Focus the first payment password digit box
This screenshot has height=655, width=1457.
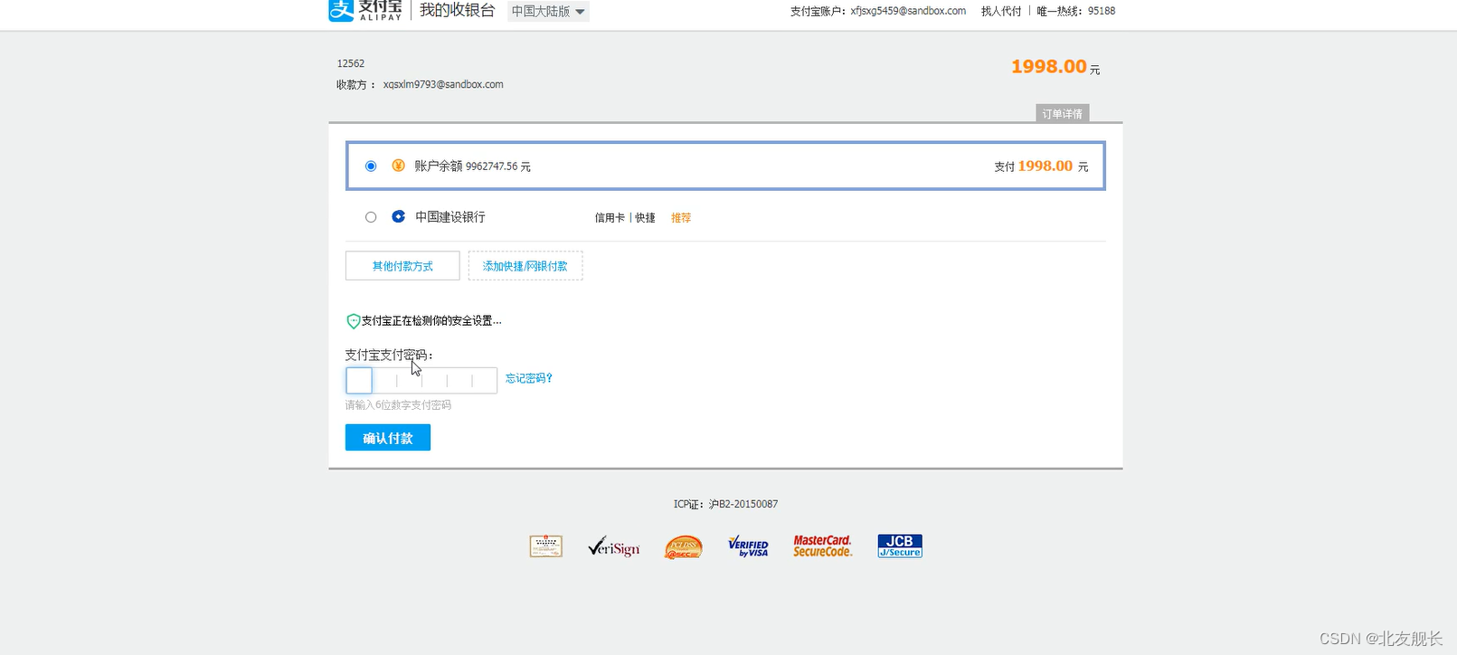coord(359,381)
